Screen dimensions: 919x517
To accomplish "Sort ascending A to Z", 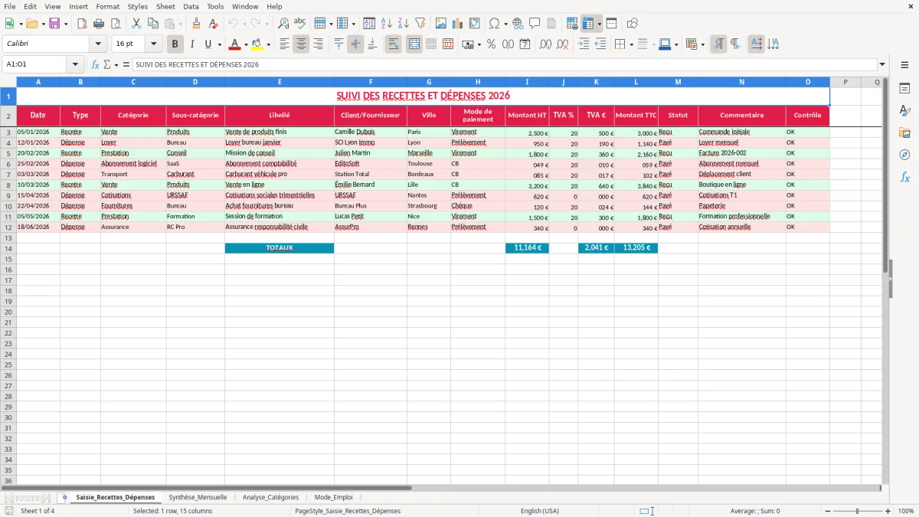I will (386, 24).
